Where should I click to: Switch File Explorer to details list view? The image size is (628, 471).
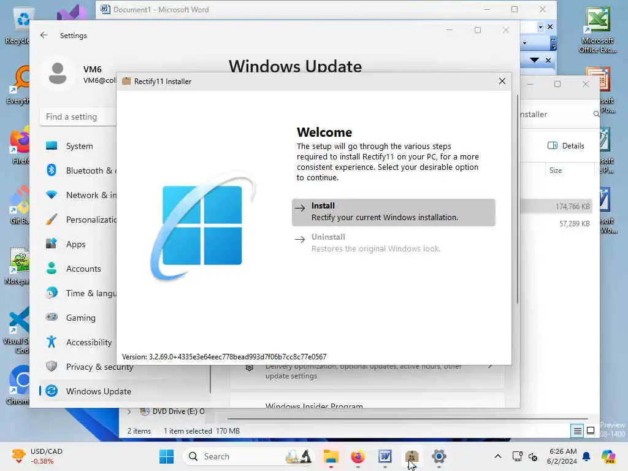[x=577, y=431]
